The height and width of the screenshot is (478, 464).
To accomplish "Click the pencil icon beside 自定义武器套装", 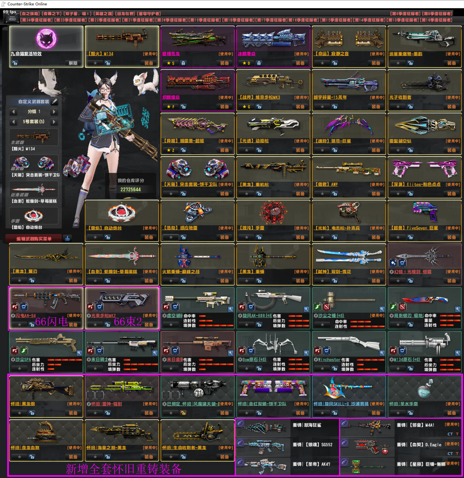I will 55,101.
